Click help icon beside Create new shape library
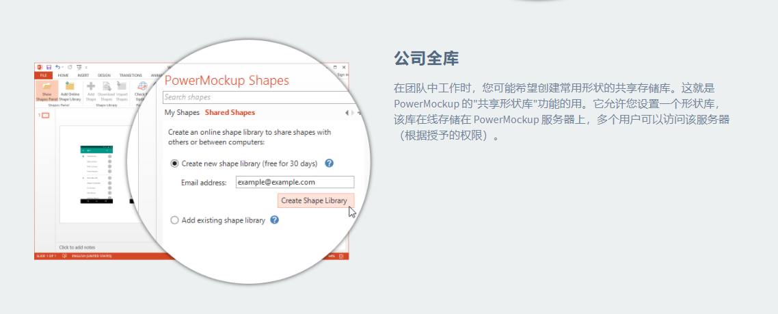 pyautogui.click(x=328, y=163)
